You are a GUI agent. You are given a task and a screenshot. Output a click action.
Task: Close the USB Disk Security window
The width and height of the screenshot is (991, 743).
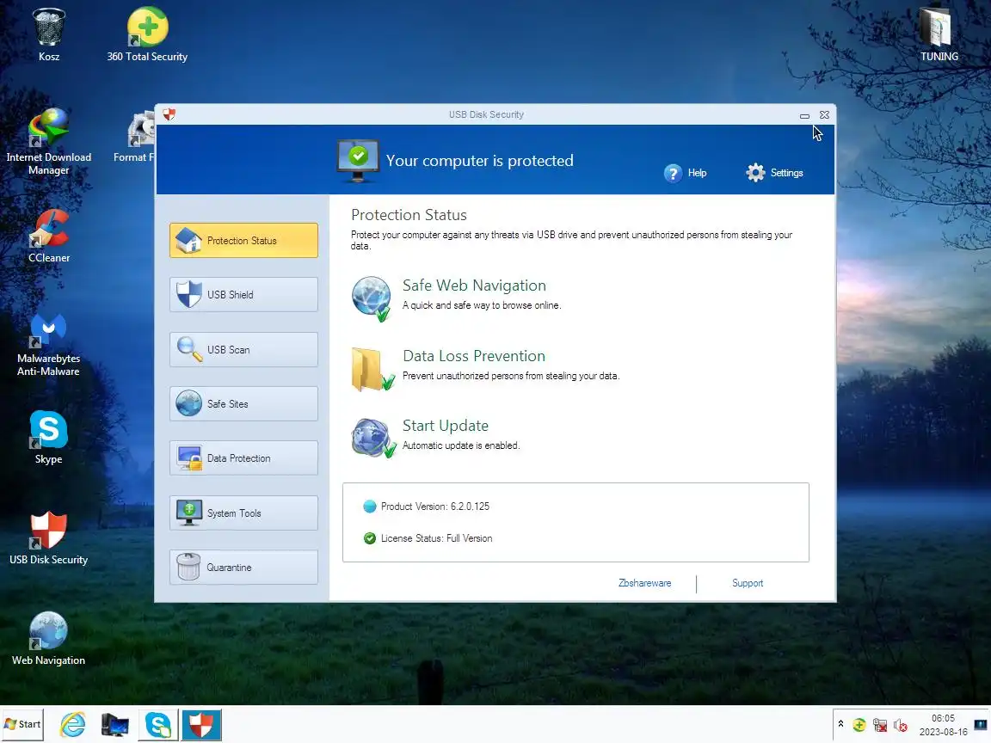click(824, 115)
